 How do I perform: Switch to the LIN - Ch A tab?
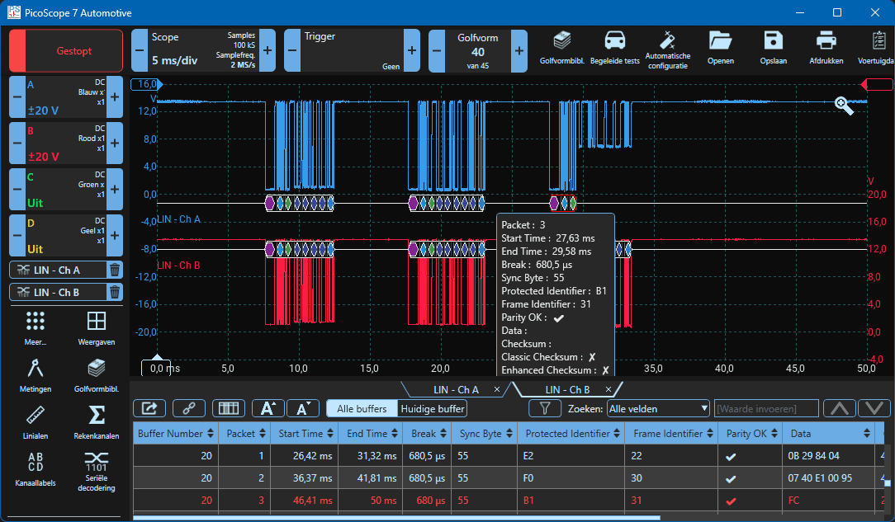coord(456,389)
